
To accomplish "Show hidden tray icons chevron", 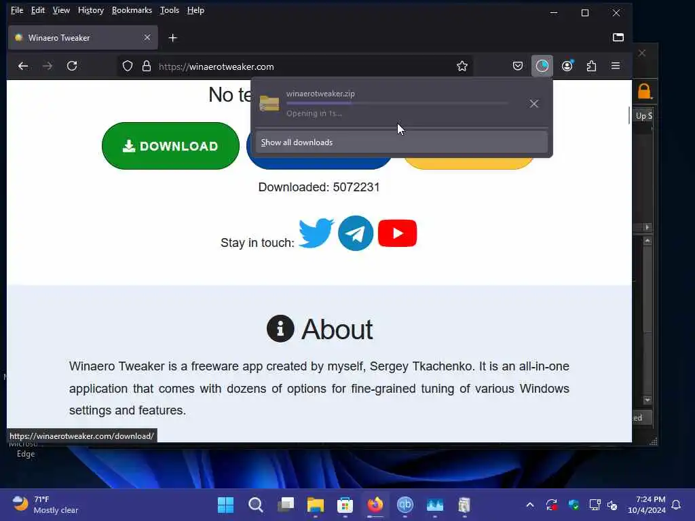I will (x=530, y=505).
